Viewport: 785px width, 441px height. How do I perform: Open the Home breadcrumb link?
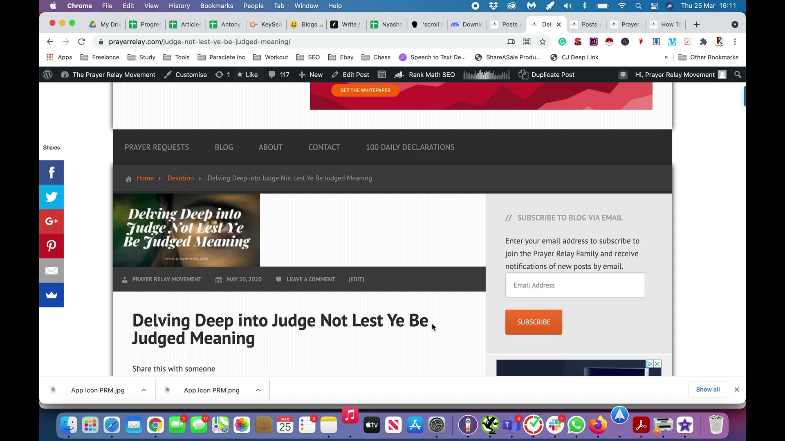point(145,178)
